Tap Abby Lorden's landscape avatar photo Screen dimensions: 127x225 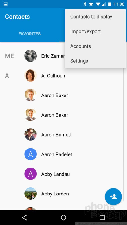click(30, 193)
